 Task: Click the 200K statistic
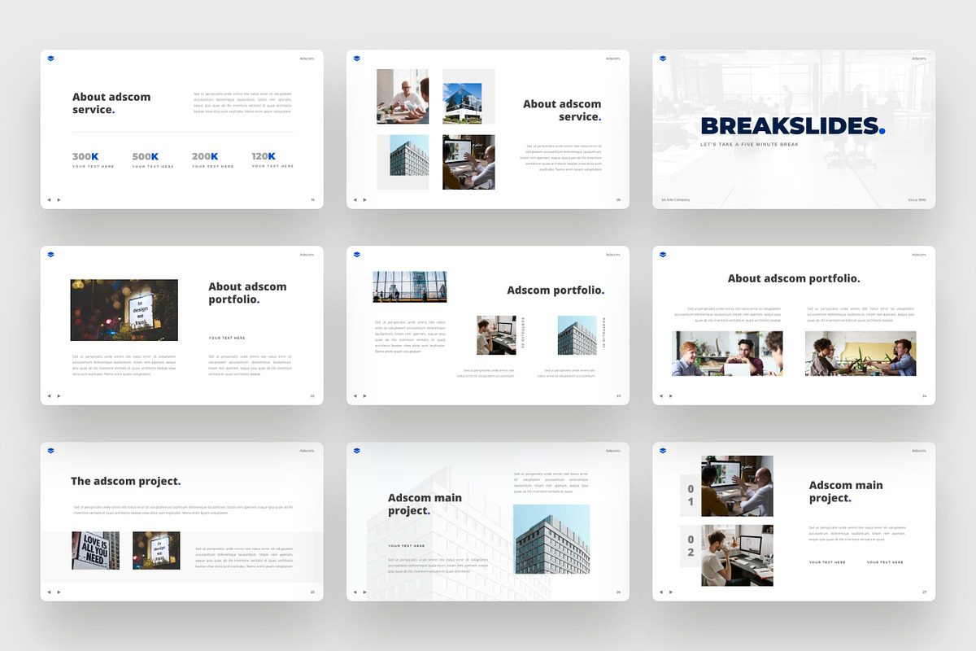coord(205,156)
